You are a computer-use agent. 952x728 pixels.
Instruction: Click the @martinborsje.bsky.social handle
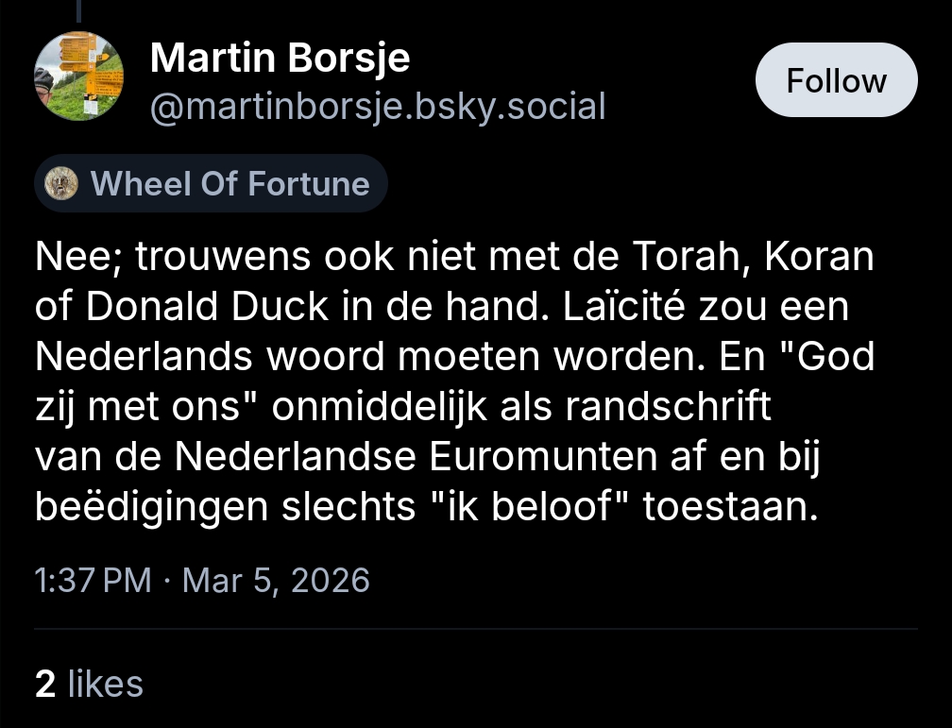click(x=377, y=107)
